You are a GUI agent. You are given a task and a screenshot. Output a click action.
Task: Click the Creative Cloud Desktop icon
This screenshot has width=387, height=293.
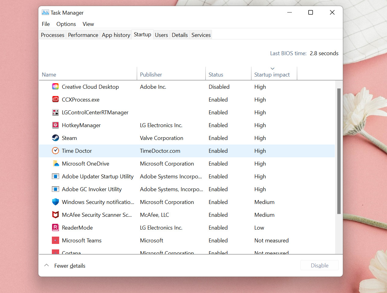click(x=55, y=87)
